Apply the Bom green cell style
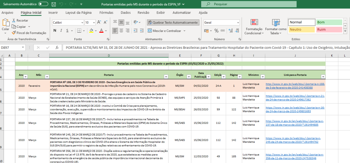Image resolution: width=350 pixels, height=163 pixels. click(x=329, y=22)
